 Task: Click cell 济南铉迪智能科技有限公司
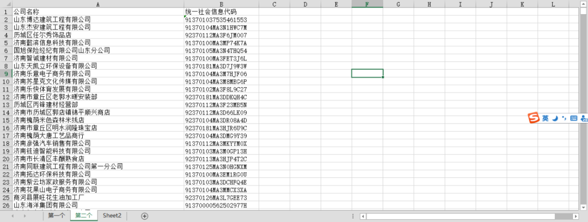pyautogui.click(x=98, y=151)
